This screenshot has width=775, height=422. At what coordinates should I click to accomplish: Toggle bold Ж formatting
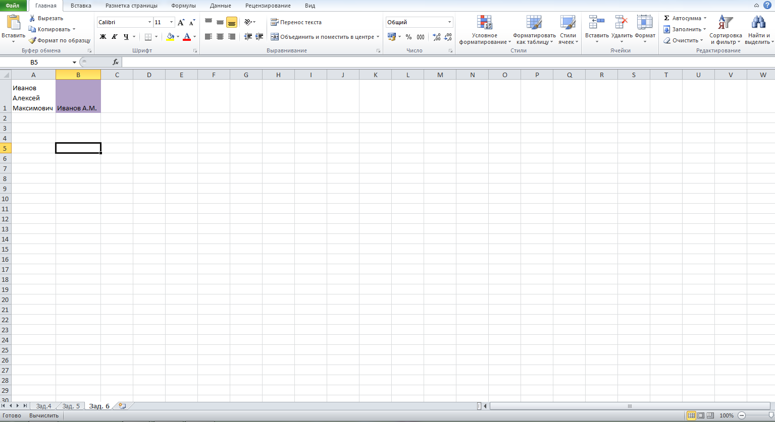tap(103, 37)
